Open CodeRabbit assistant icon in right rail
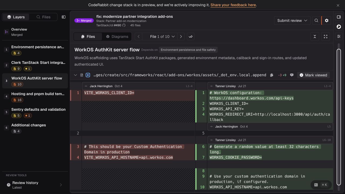 tap(339, 27)
